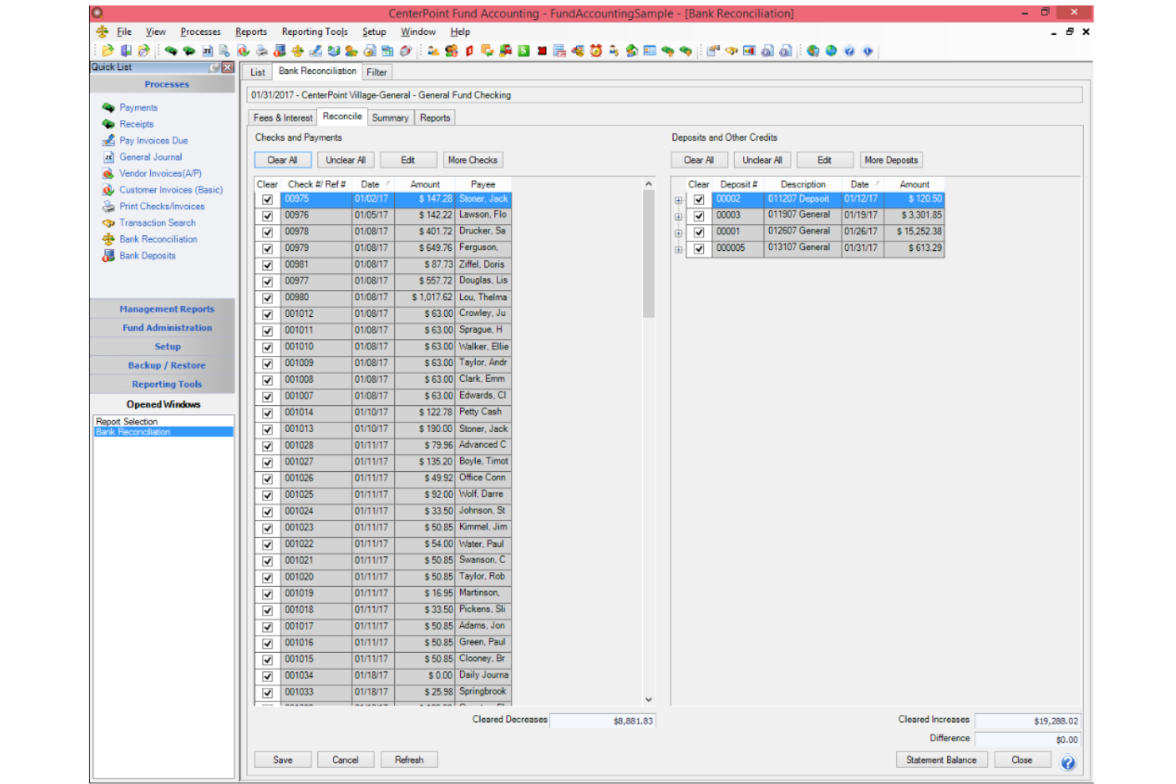
Task: Switch to the Filter tab
Action: tap(377, 72)
